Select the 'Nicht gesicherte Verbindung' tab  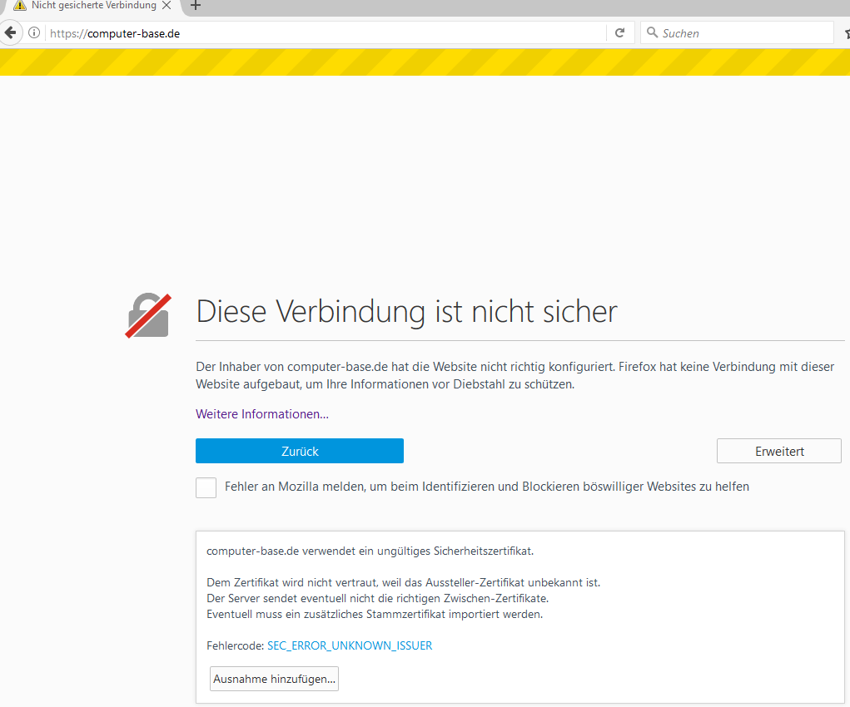click(93, 6)
